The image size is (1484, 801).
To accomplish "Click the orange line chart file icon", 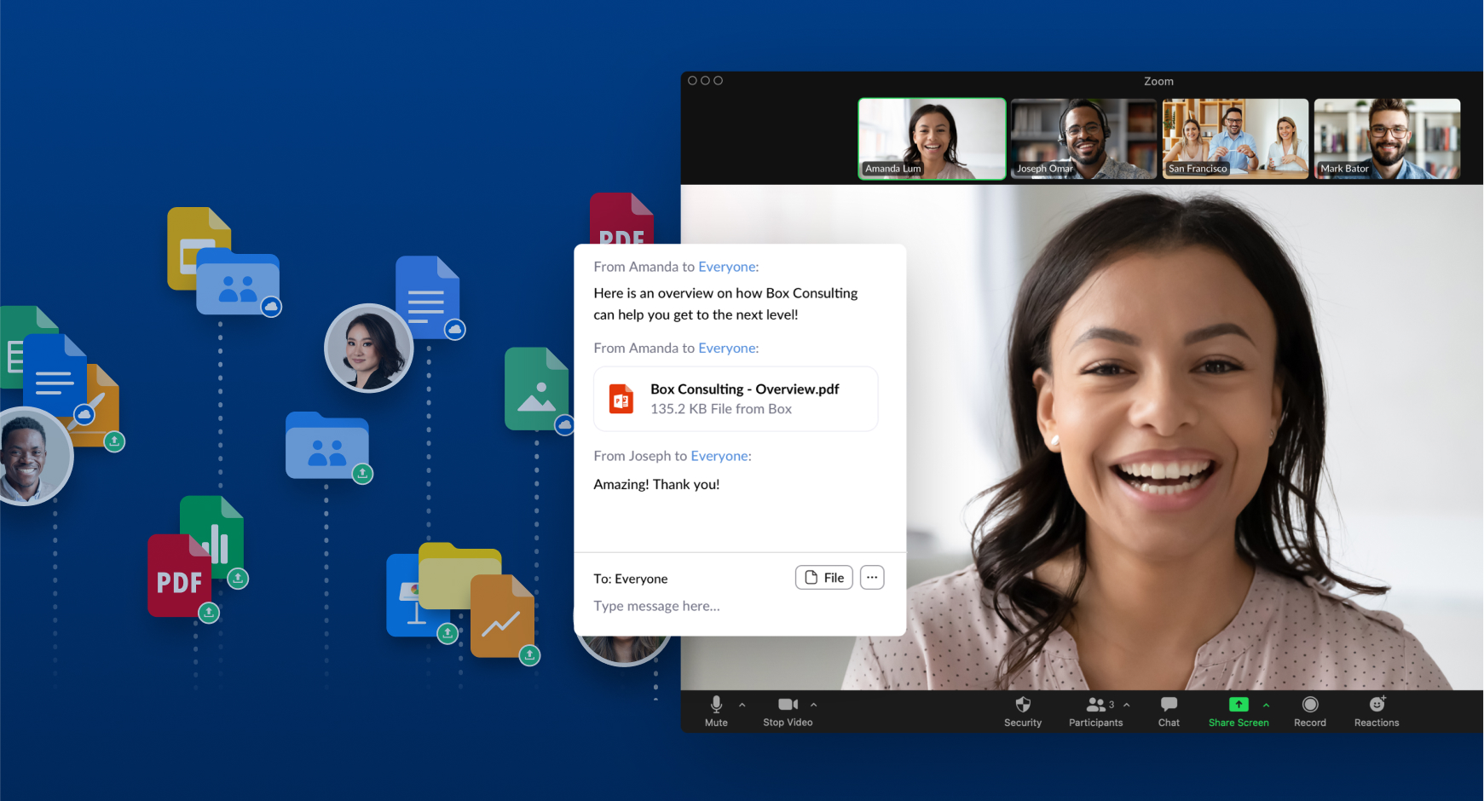I will [502, 615].
